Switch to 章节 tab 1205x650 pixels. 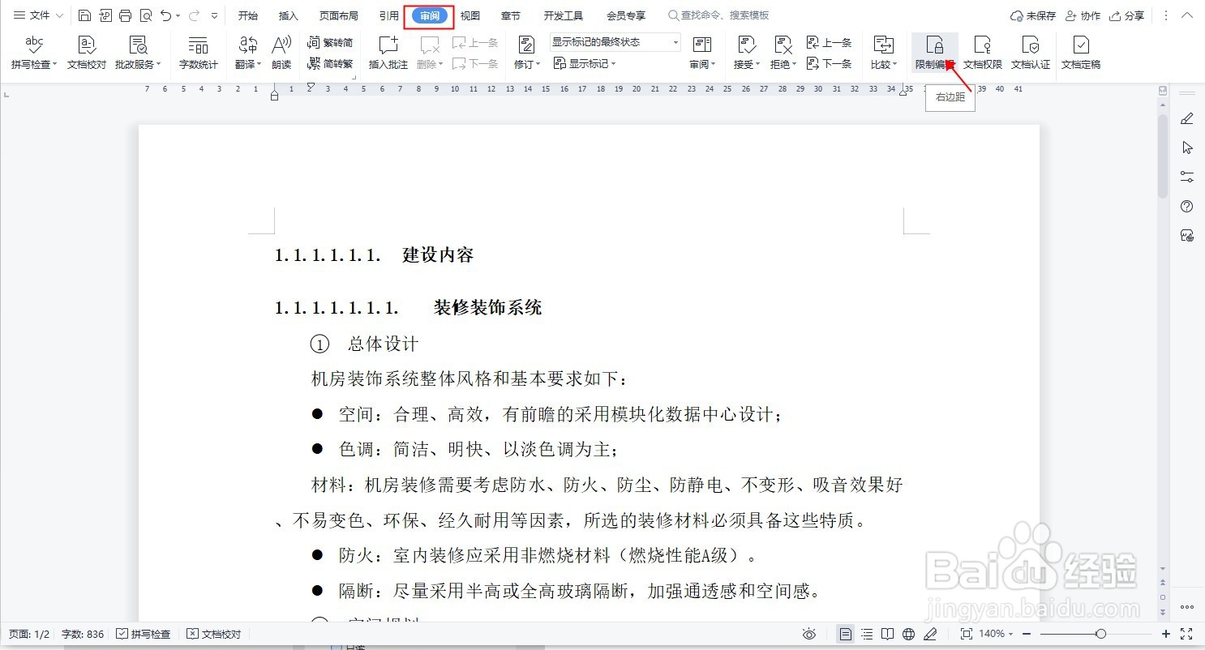(511, 15)
